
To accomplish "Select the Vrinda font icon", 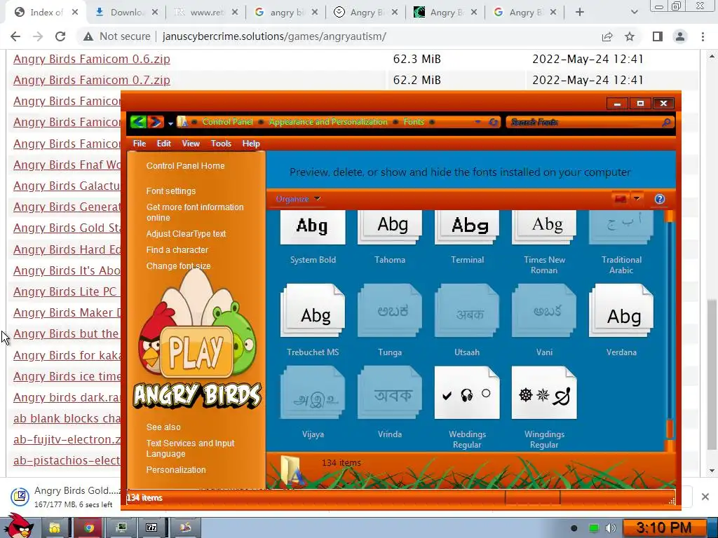I will [390, 392].
